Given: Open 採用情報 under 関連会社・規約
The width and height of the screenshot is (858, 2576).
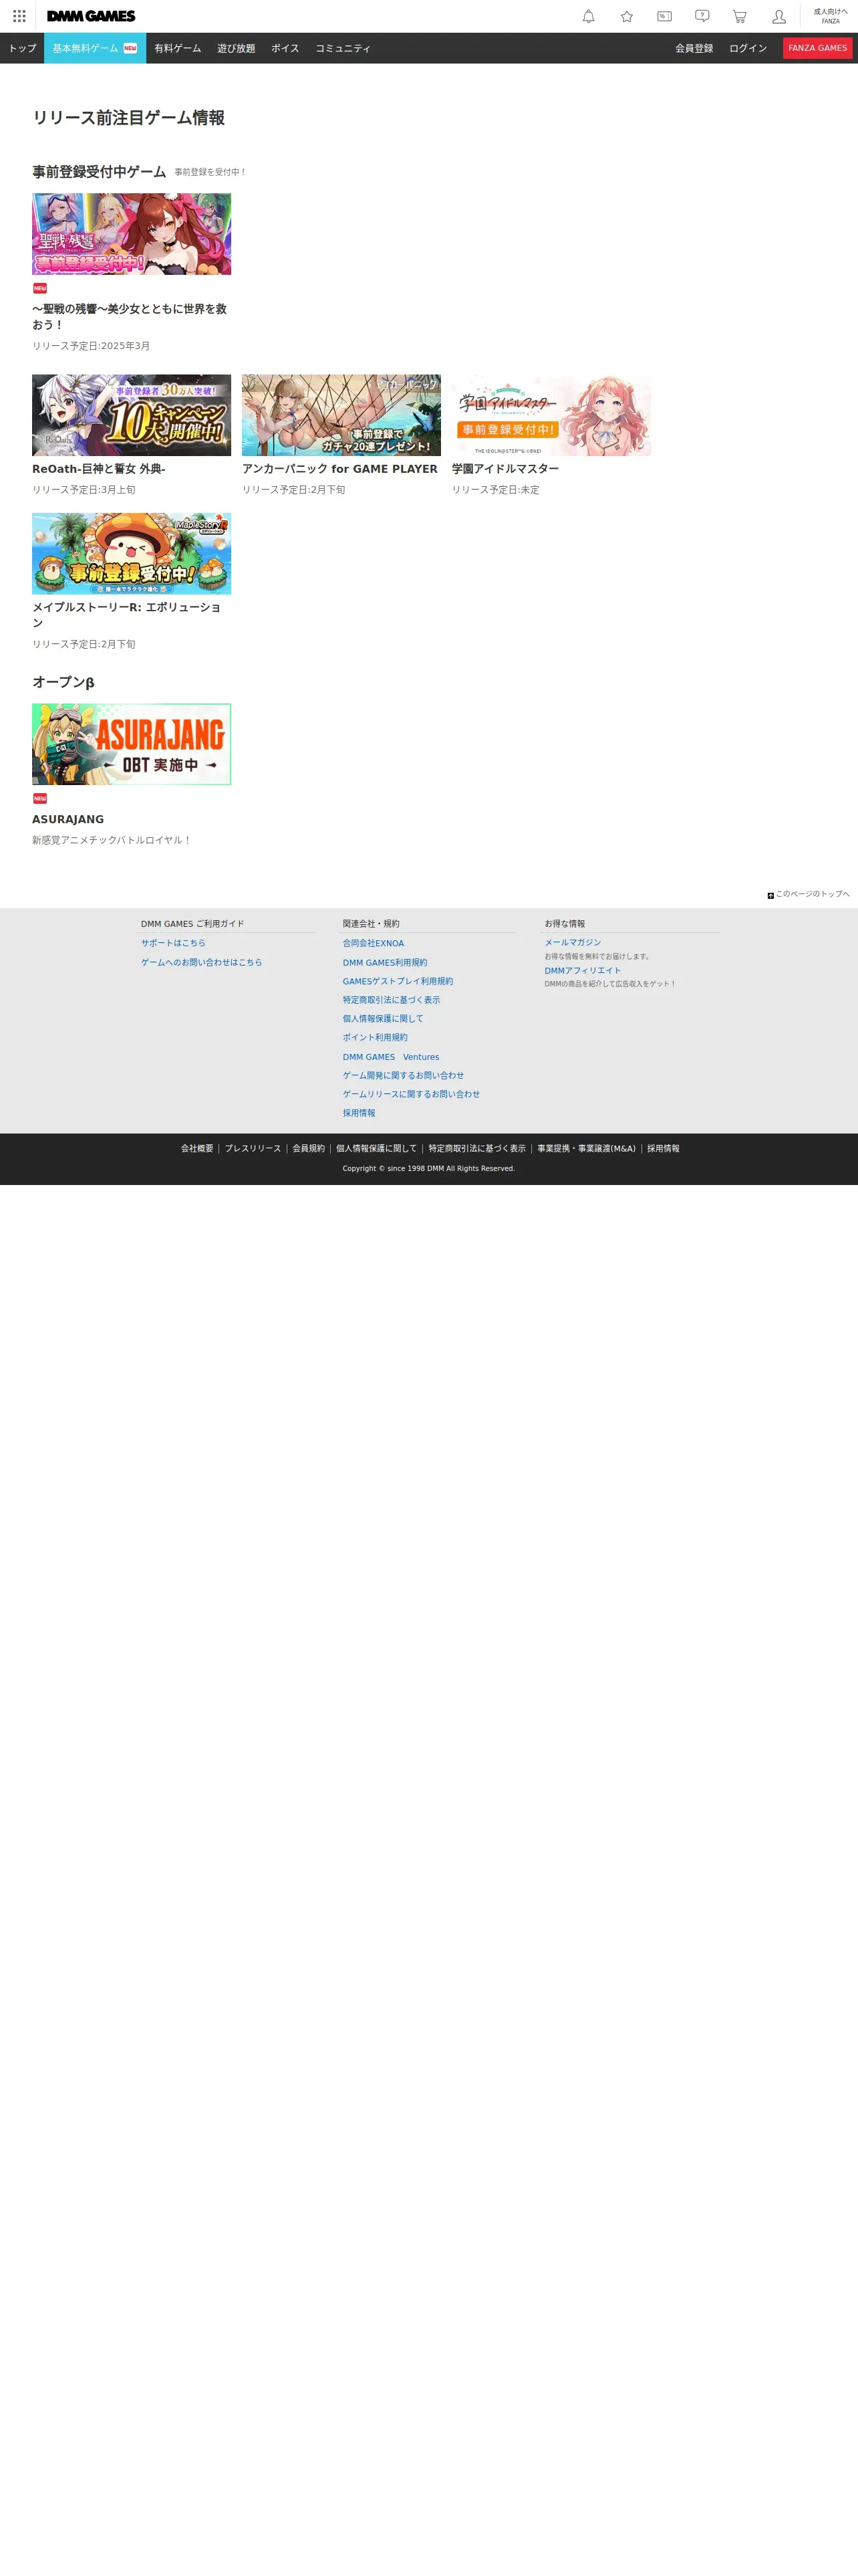Looking at the screenshot, I should pyautogui.click(x=359, y=1113).
